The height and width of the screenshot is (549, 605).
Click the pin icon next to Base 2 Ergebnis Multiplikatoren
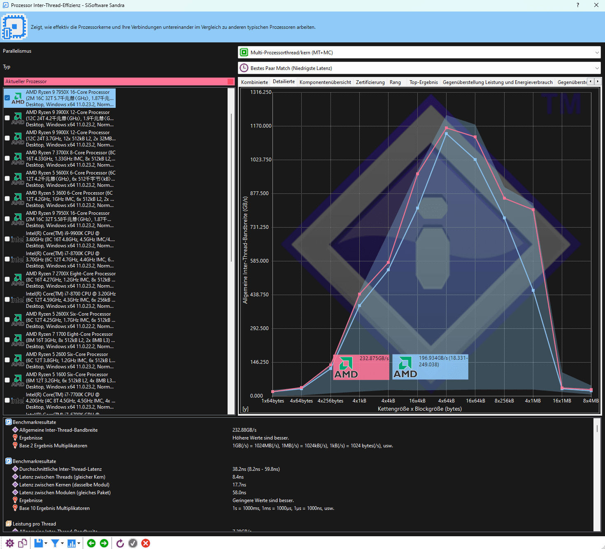coord(15,445)
